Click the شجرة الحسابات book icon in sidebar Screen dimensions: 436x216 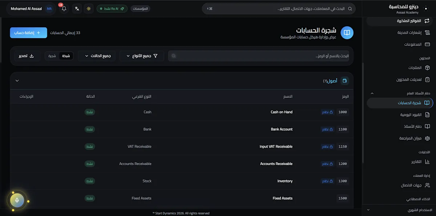(x=427, y=103)
